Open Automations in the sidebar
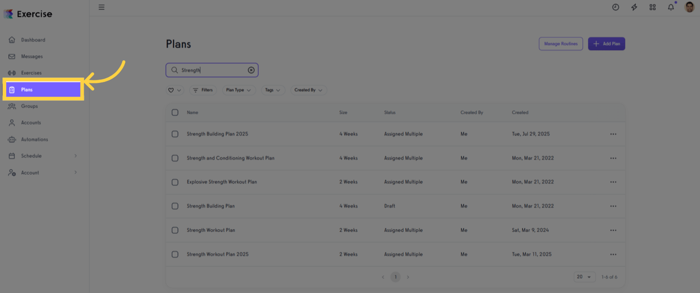Image resolution: width=700 pixels, height=293 pixels. point(34,140)
